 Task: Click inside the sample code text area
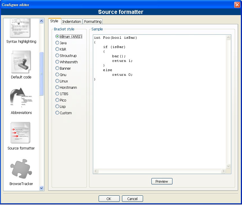[159, 116]
